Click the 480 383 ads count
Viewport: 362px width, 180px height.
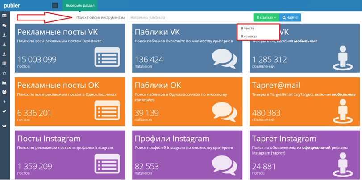(x=266, y=113)
